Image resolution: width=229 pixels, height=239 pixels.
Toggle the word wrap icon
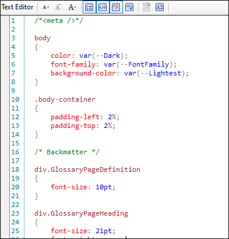[x=129, y=7]
